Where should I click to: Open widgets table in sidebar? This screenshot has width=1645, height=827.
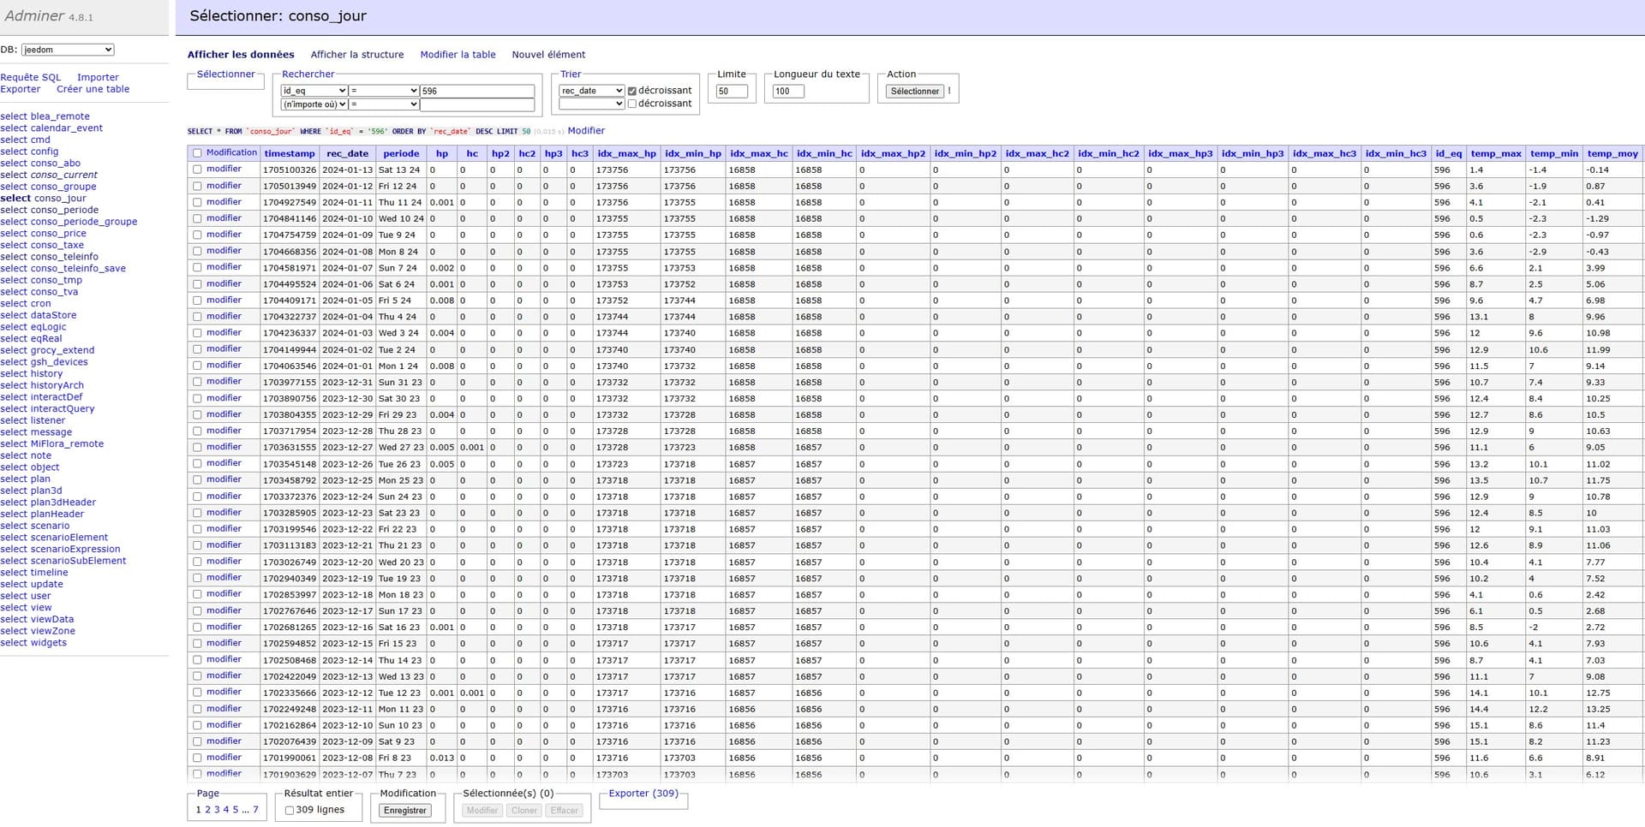(48, 643)
